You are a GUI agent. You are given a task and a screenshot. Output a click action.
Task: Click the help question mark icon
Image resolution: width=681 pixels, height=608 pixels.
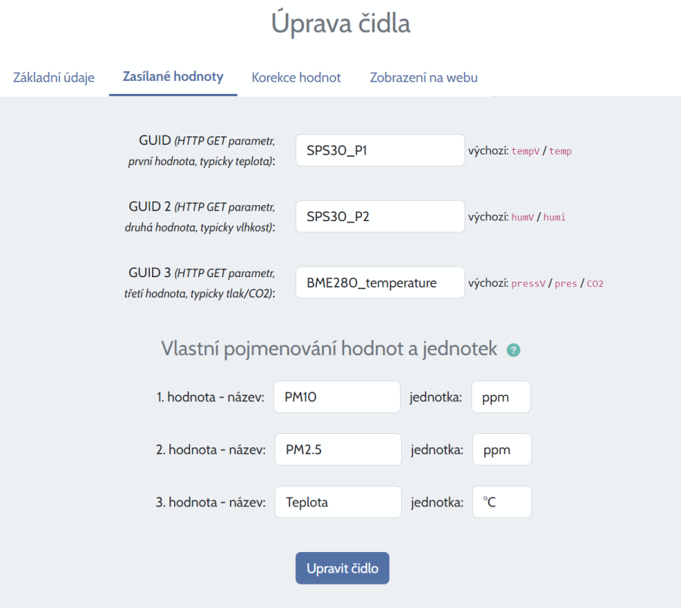[514, 350]
